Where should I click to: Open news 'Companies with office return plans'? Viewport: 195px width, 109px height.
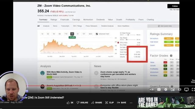tap(119, 86)
